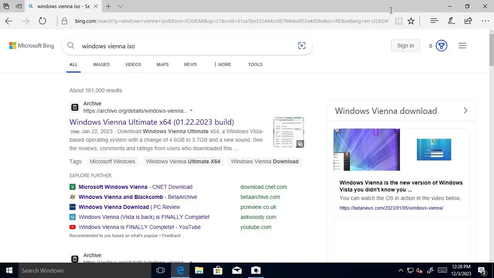Click the Bing Sign in button
This screenshot has height=278, width=494.
point(405,46)
